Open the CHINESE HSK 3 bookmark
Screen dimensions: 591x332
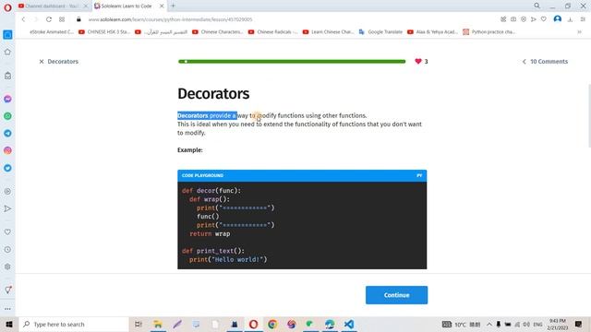104,32
